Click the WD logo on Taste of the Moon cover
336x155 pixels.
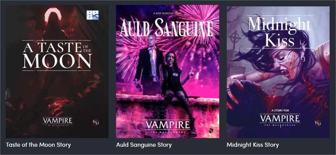click(x=96, y=123)
